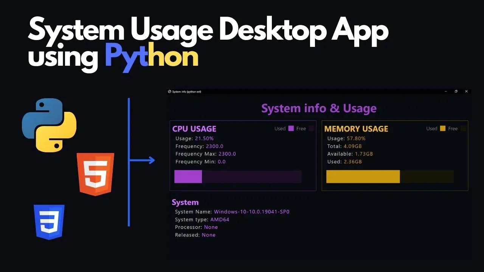Expand the MEMORY USAGE panel
Screen dimensions: 484x272
[356, 129]
